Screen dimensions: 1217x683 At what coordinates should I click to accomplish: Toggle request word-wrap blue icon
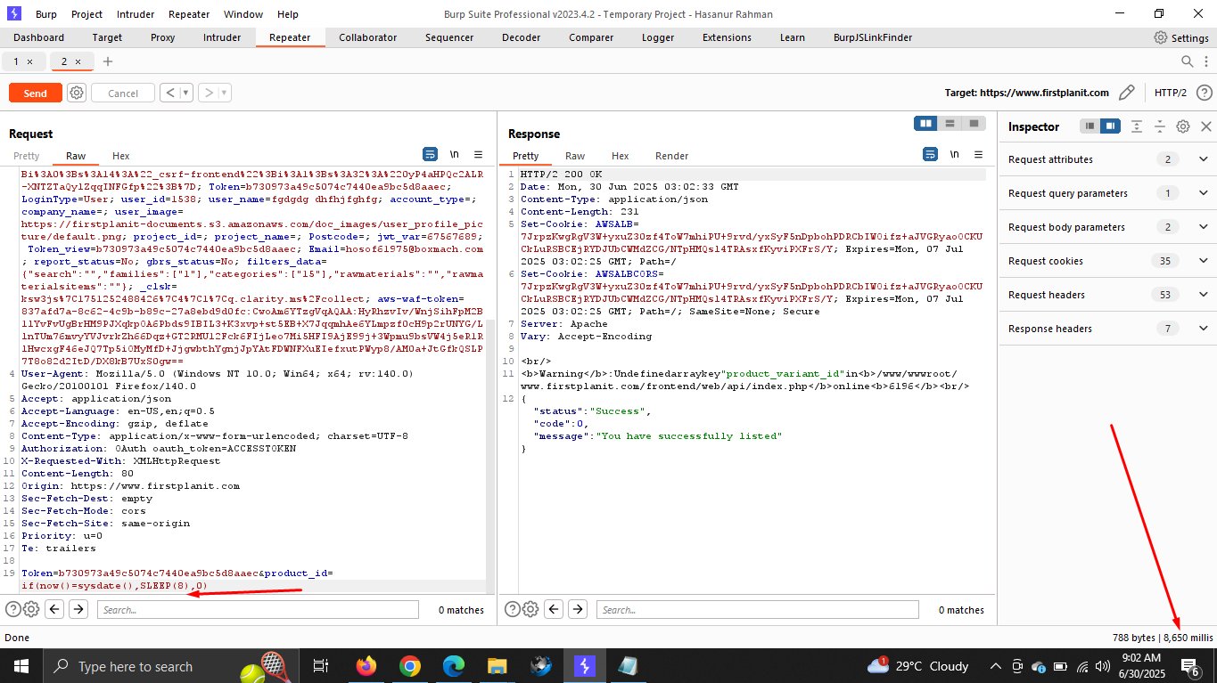click(431, 154)
